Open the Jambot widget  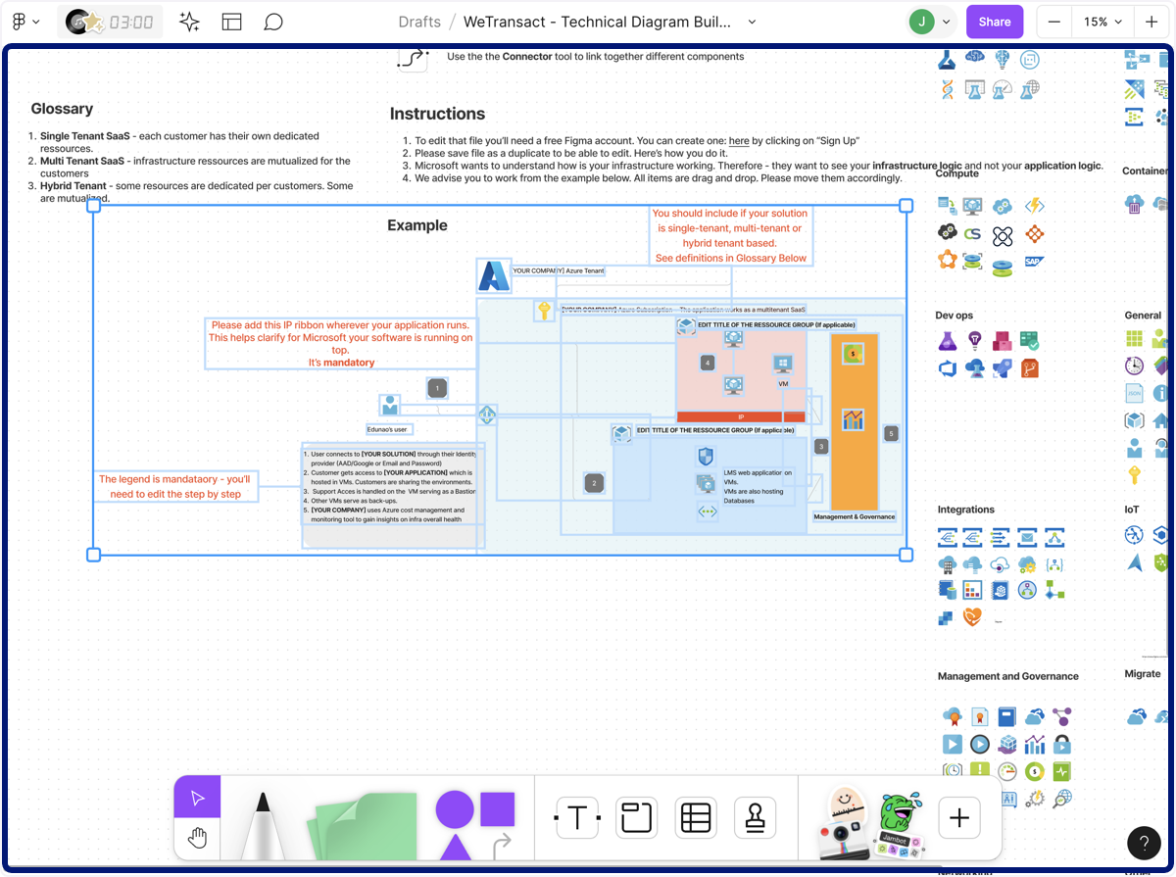899,825
